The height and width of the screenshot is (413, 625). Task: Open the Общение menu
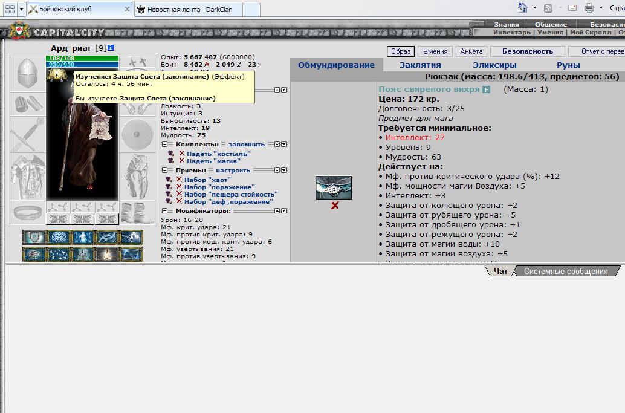[551, 24]
